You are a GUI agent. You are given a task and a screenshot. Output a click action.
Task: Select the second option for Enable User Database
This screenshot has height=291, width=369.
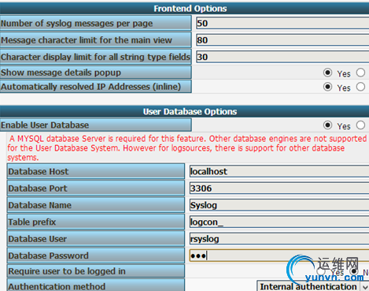point(360,125)
